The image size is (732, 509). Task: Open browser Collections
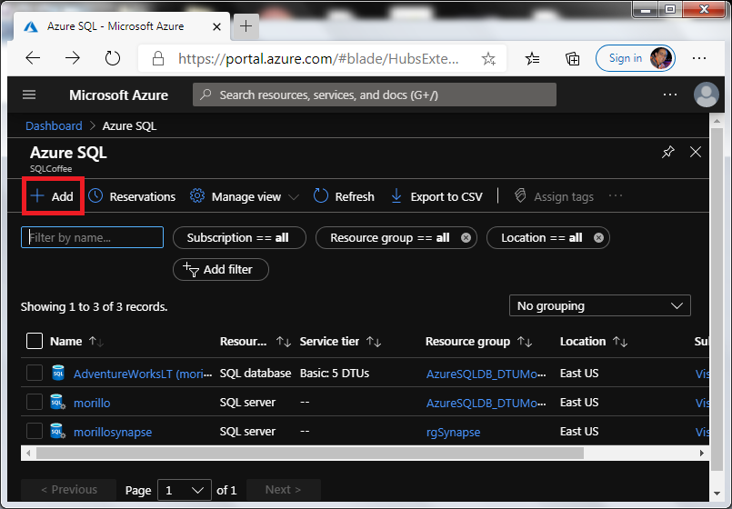pos(572,58)
